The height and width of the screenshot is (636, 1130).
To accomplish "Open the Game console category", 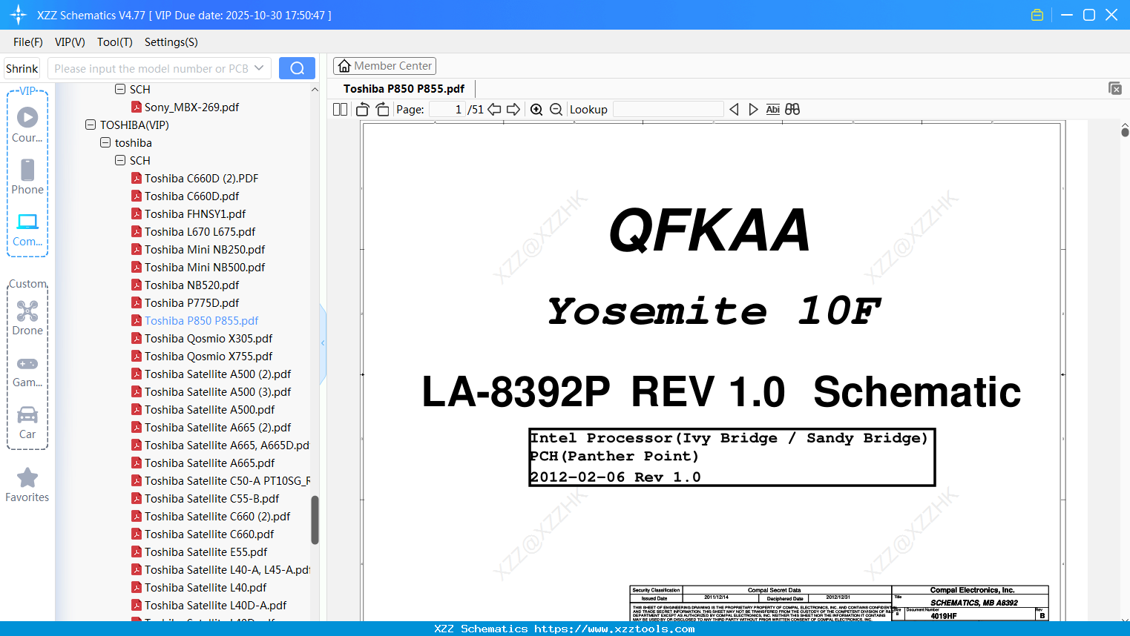I will (27, 371).
